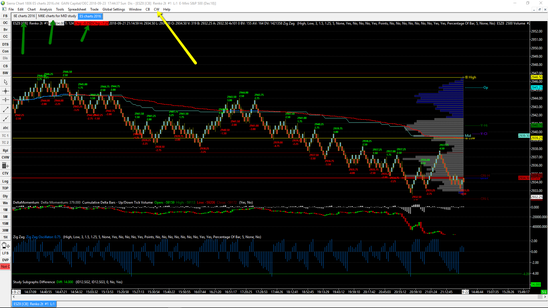548x308 pixels.
Task: Open the Global Settings menu
Action: pyautogui.click(x=114, y=9)
